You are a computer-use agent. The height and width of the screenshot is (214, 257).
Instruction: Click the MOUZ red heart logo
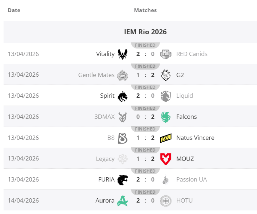[x=166, y=159]
